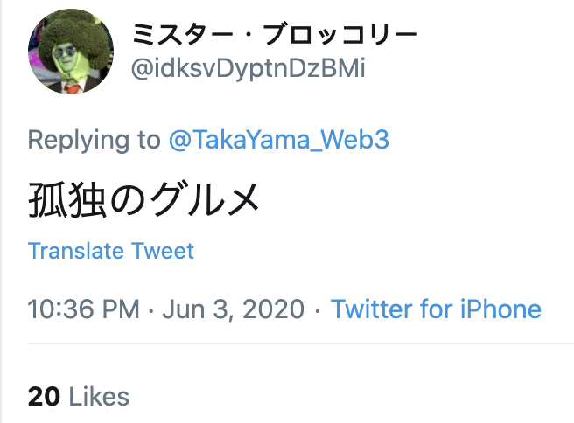Click the "Replying to" label
The height and width of the screenshot is (423, 574).
pos(94,140)
